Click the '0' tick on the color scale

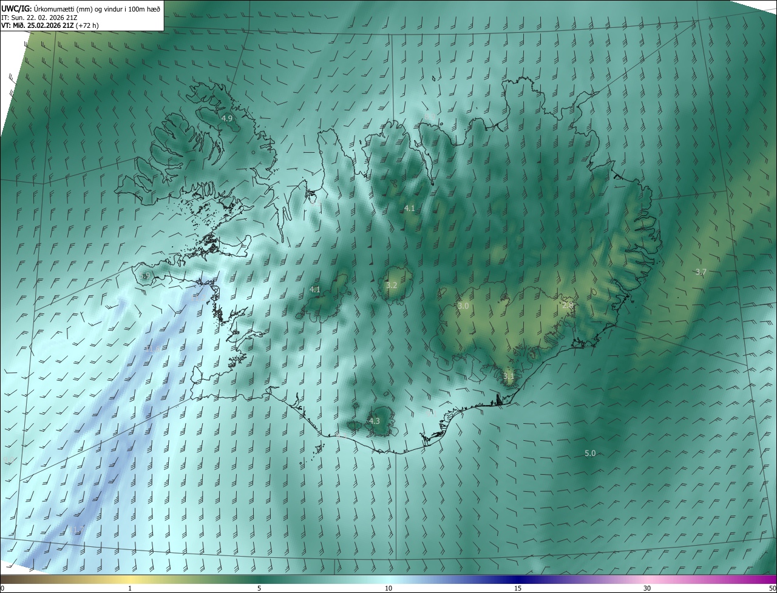[2, 588]
